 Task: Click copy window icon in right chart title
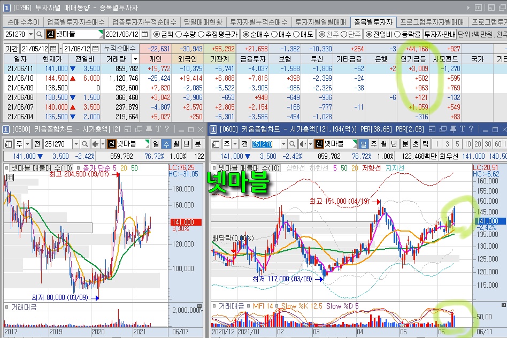443,129
